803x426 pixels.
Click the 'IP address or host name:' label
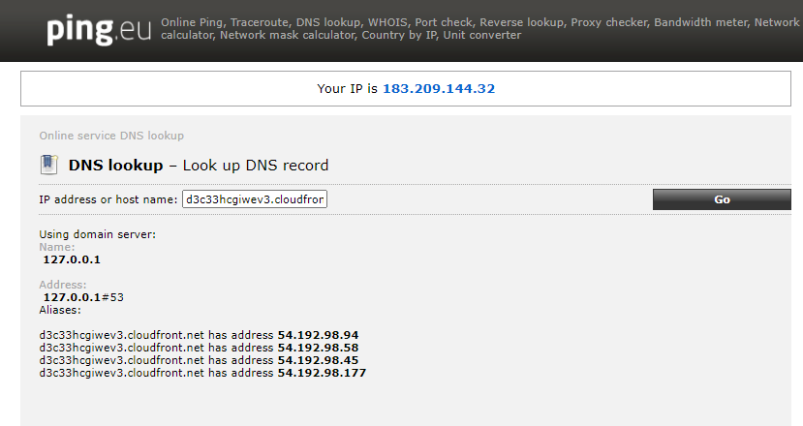click(x=108, y=199)
